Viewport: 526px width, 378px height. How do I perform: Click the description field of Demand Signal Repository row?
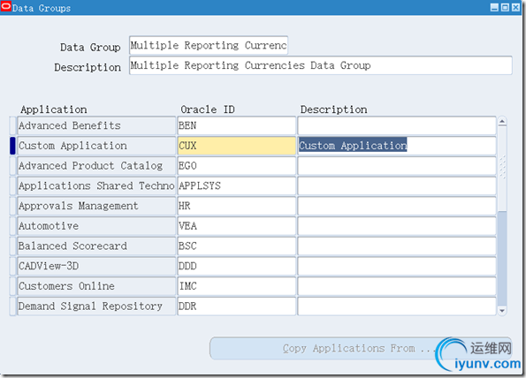[x=397, y=306]
